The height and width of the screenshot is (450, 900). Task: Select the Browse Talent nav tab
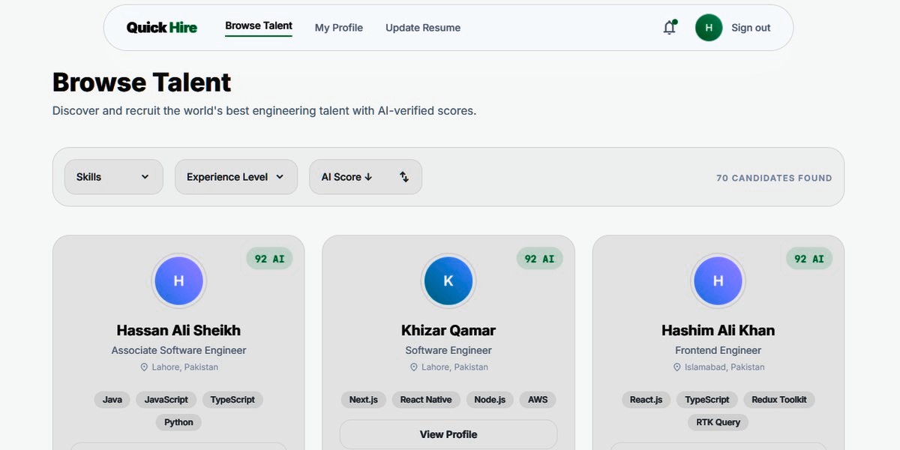pos(259,26)
